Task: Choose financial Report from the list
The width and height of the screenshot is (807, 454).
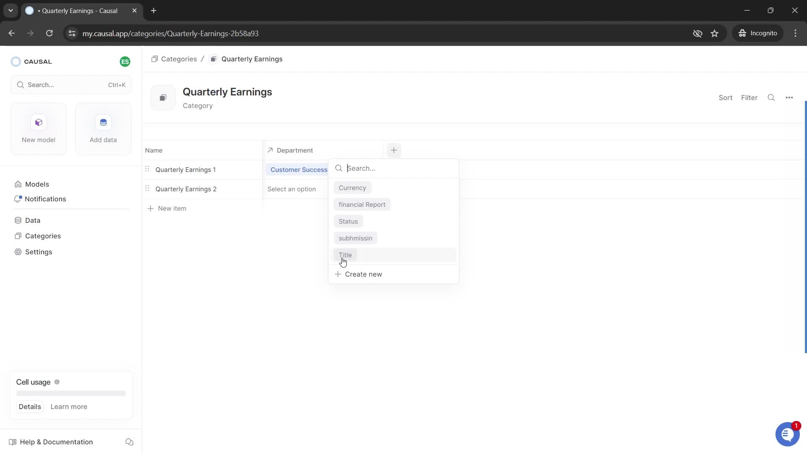Action: tap(362, 205)
